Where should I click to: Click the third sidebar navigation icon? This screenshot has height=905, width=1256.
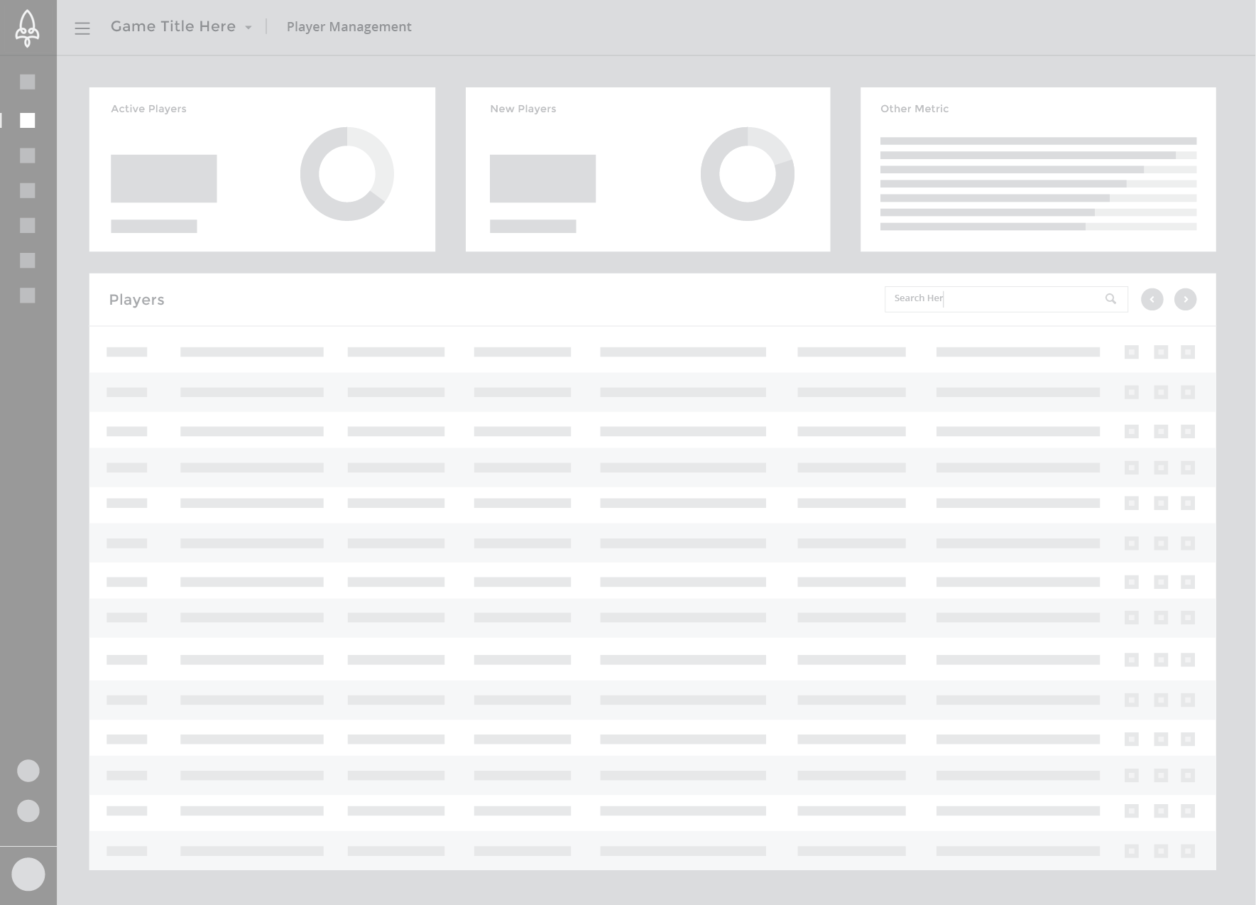[x=28, y=156]
